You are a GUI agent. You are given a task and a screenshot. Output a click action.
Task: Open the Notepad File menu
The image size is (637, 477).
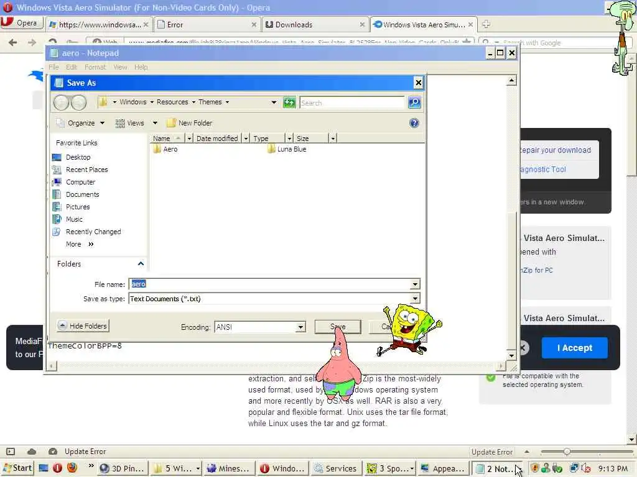[53, 67]
